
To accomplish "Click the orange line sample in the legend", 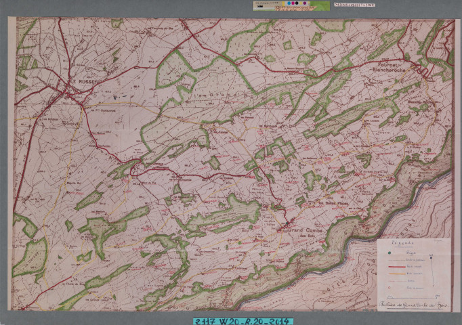I will [397, 274].
